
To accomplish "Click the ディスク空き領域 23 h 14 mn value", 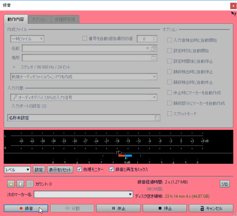I will pyautogui.click(x=187, y=196).
